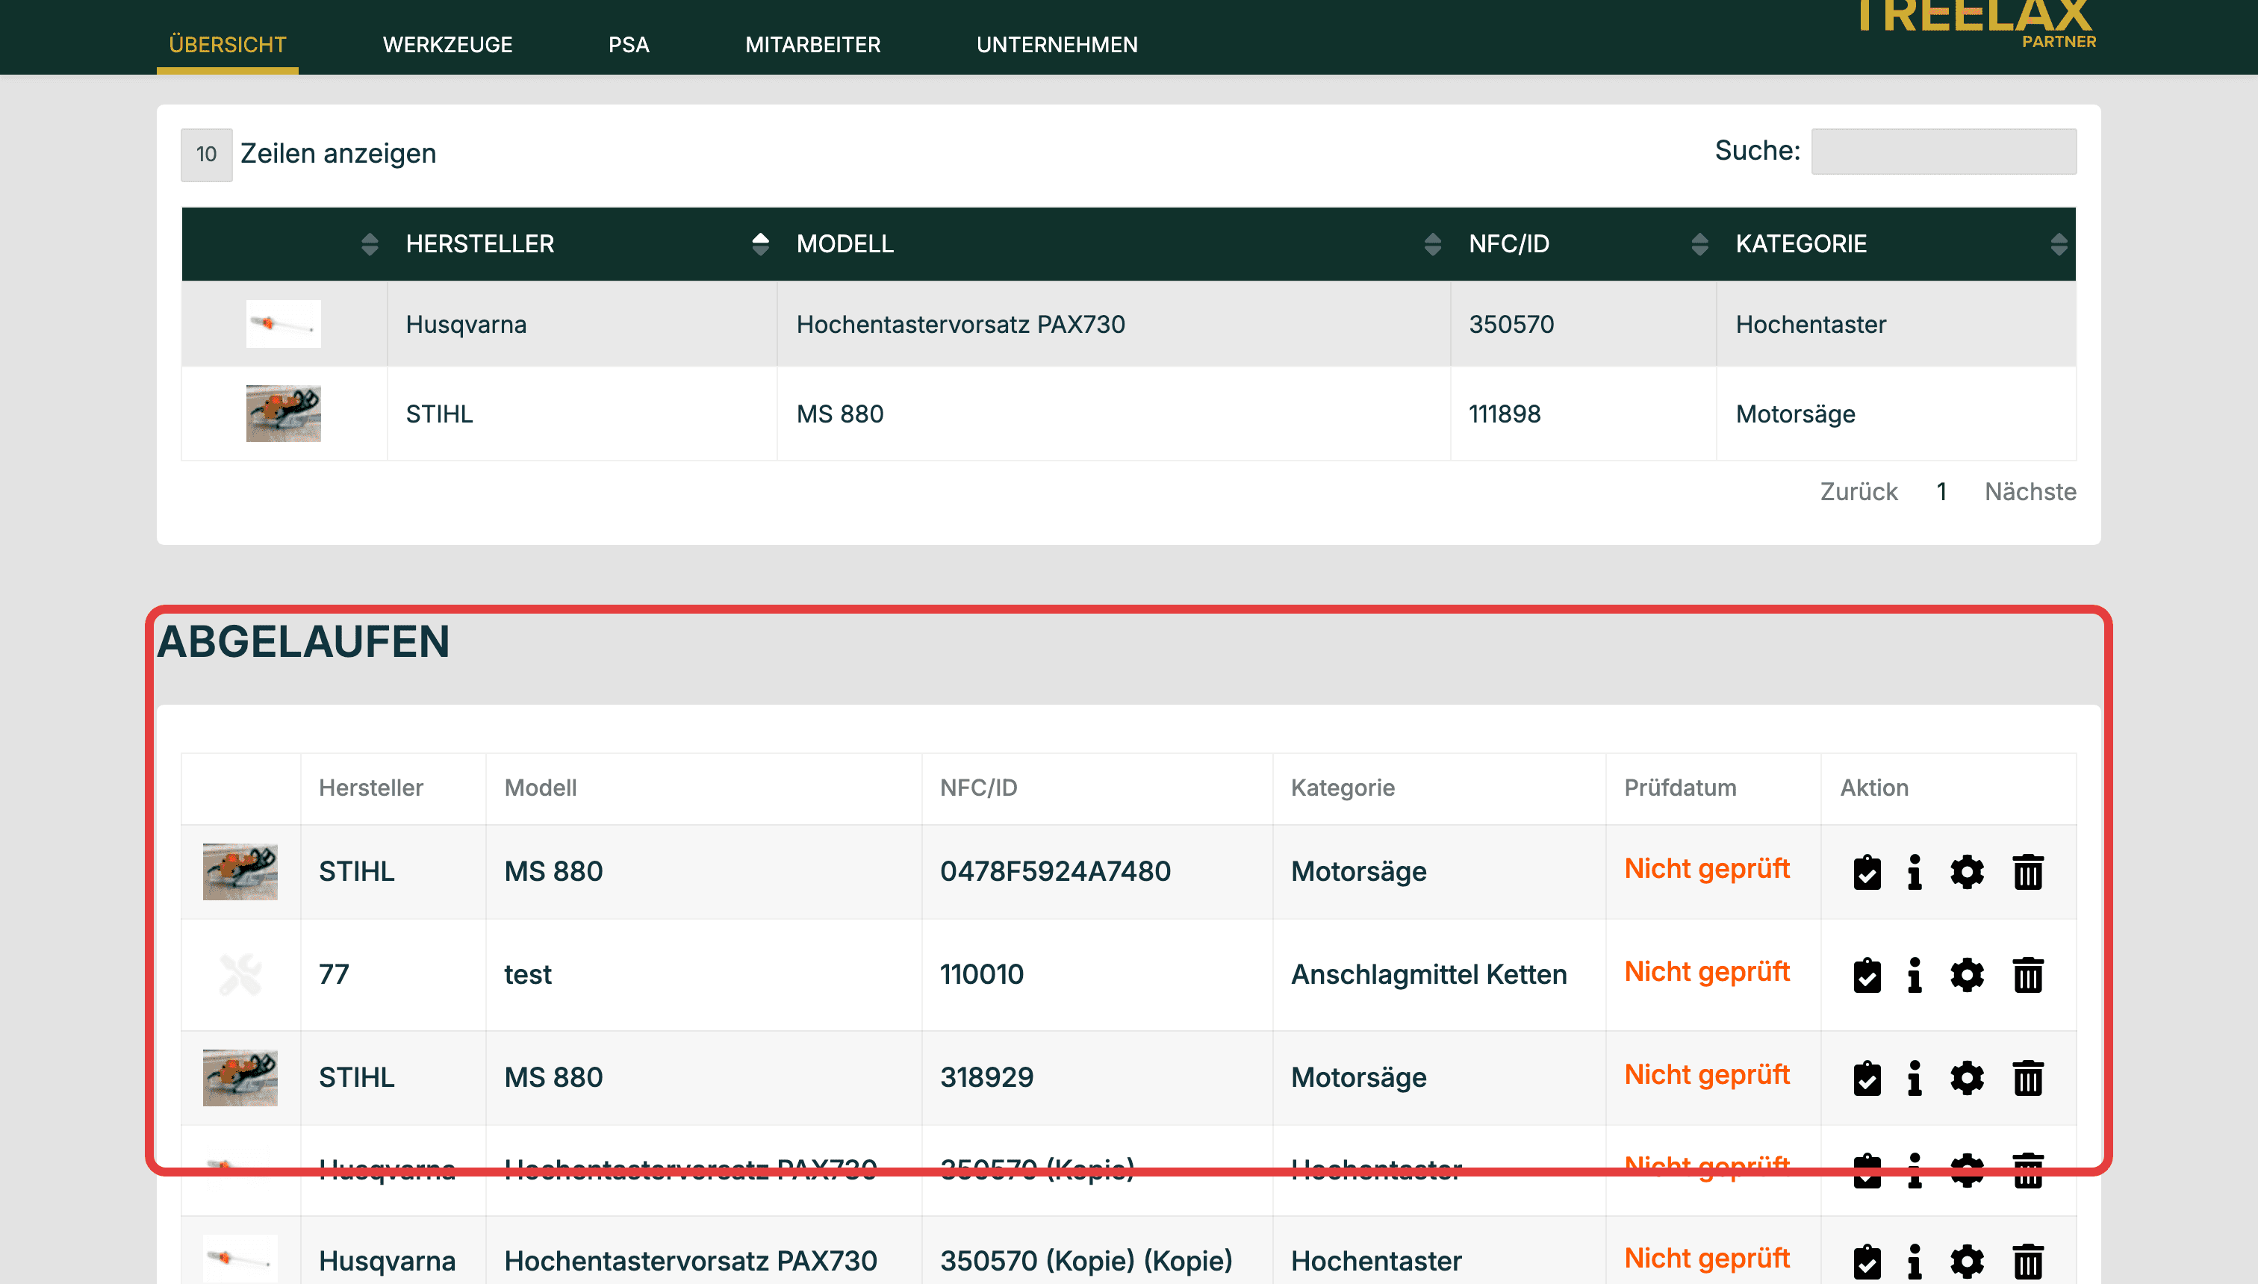2258x1284 pixels.
Task: Mark the 0478F5924A7480 tool as inspected
Action: [1867, 872]
